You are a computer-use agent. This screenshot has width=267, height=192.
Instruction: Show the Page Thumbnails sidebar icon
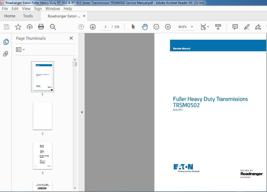pos(6,42)
